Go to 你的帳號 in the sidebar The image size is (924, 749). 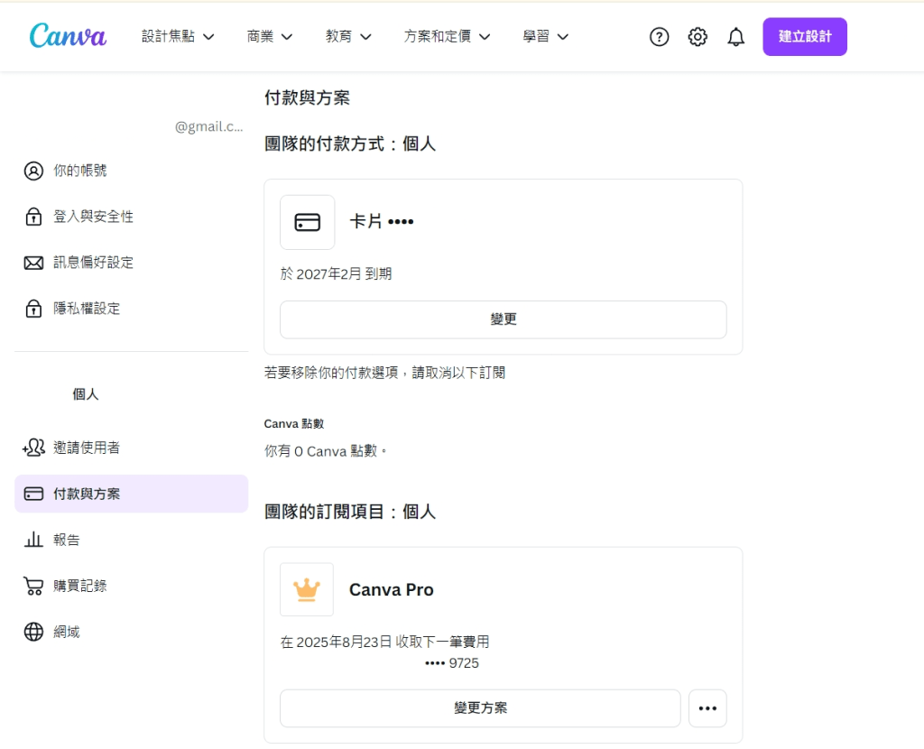(79, 171)
